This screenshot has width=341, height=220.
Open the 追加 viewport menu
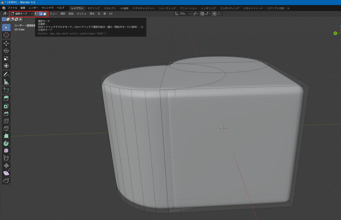click(x=71, y=14)
